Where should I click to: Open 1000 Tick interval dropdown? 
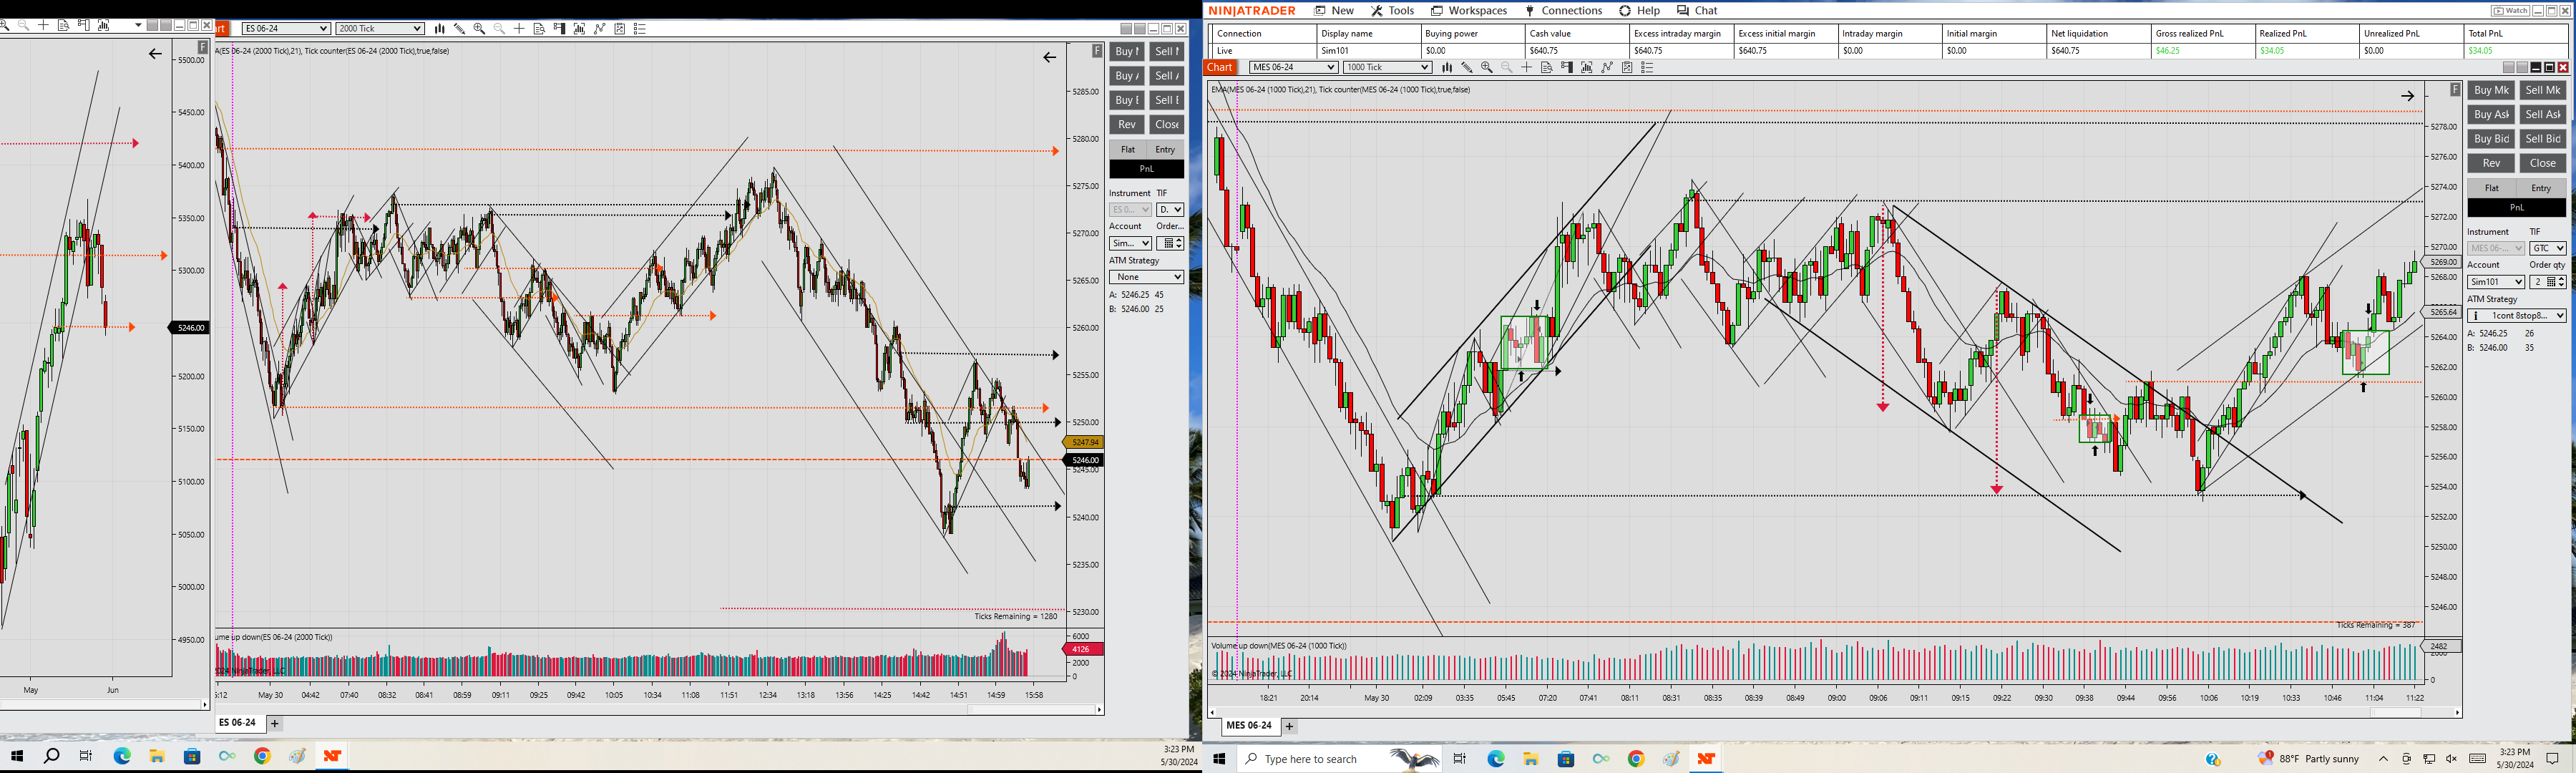[1387, 68]
